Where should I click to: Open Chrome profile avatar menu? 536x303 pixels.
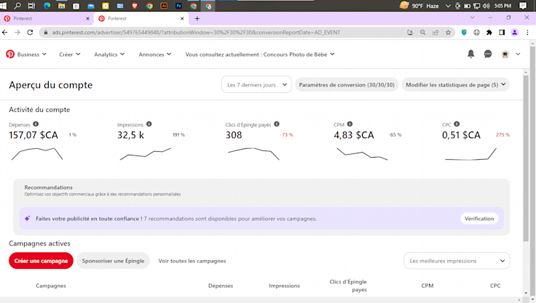pyautogui.click(x=514, y=33)
